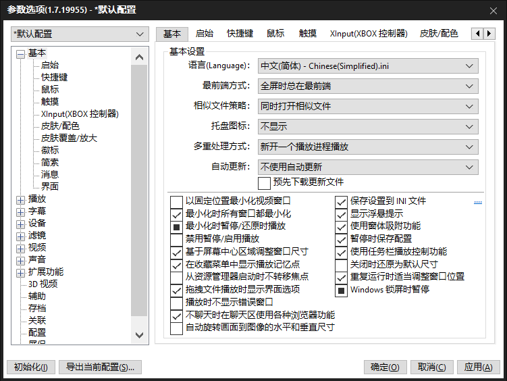Close the 参数选项 dialog window
Viewport: 507px width, 381px height.
point(491,9)
